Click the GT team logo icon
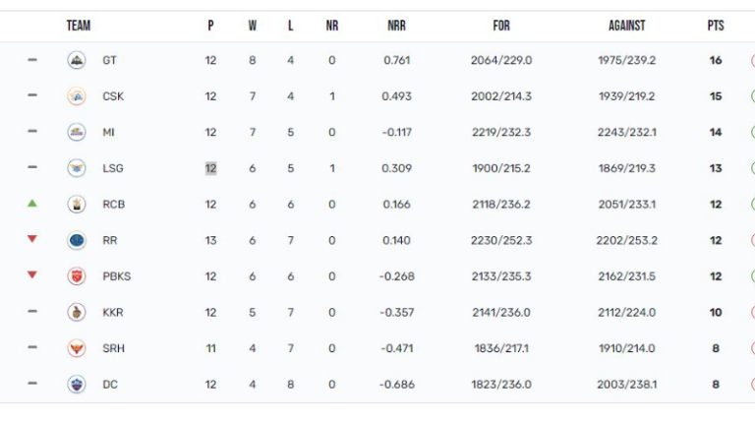This screenshot has width=755, height=425. click(x=77, y=60)
